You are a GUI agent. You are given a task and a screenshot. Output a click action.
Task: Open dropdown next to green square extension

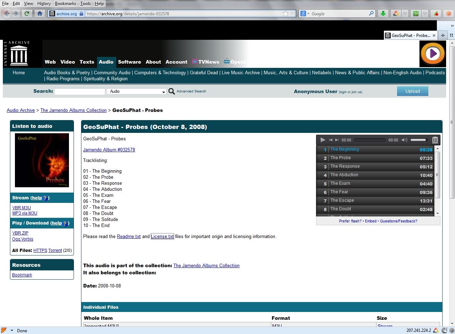pos(425,14)
